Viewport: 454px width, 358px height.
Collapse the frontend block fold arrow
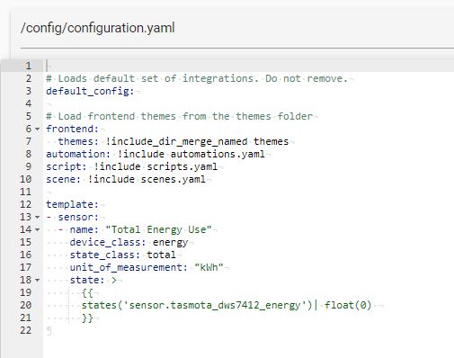(x=37, y=130)
